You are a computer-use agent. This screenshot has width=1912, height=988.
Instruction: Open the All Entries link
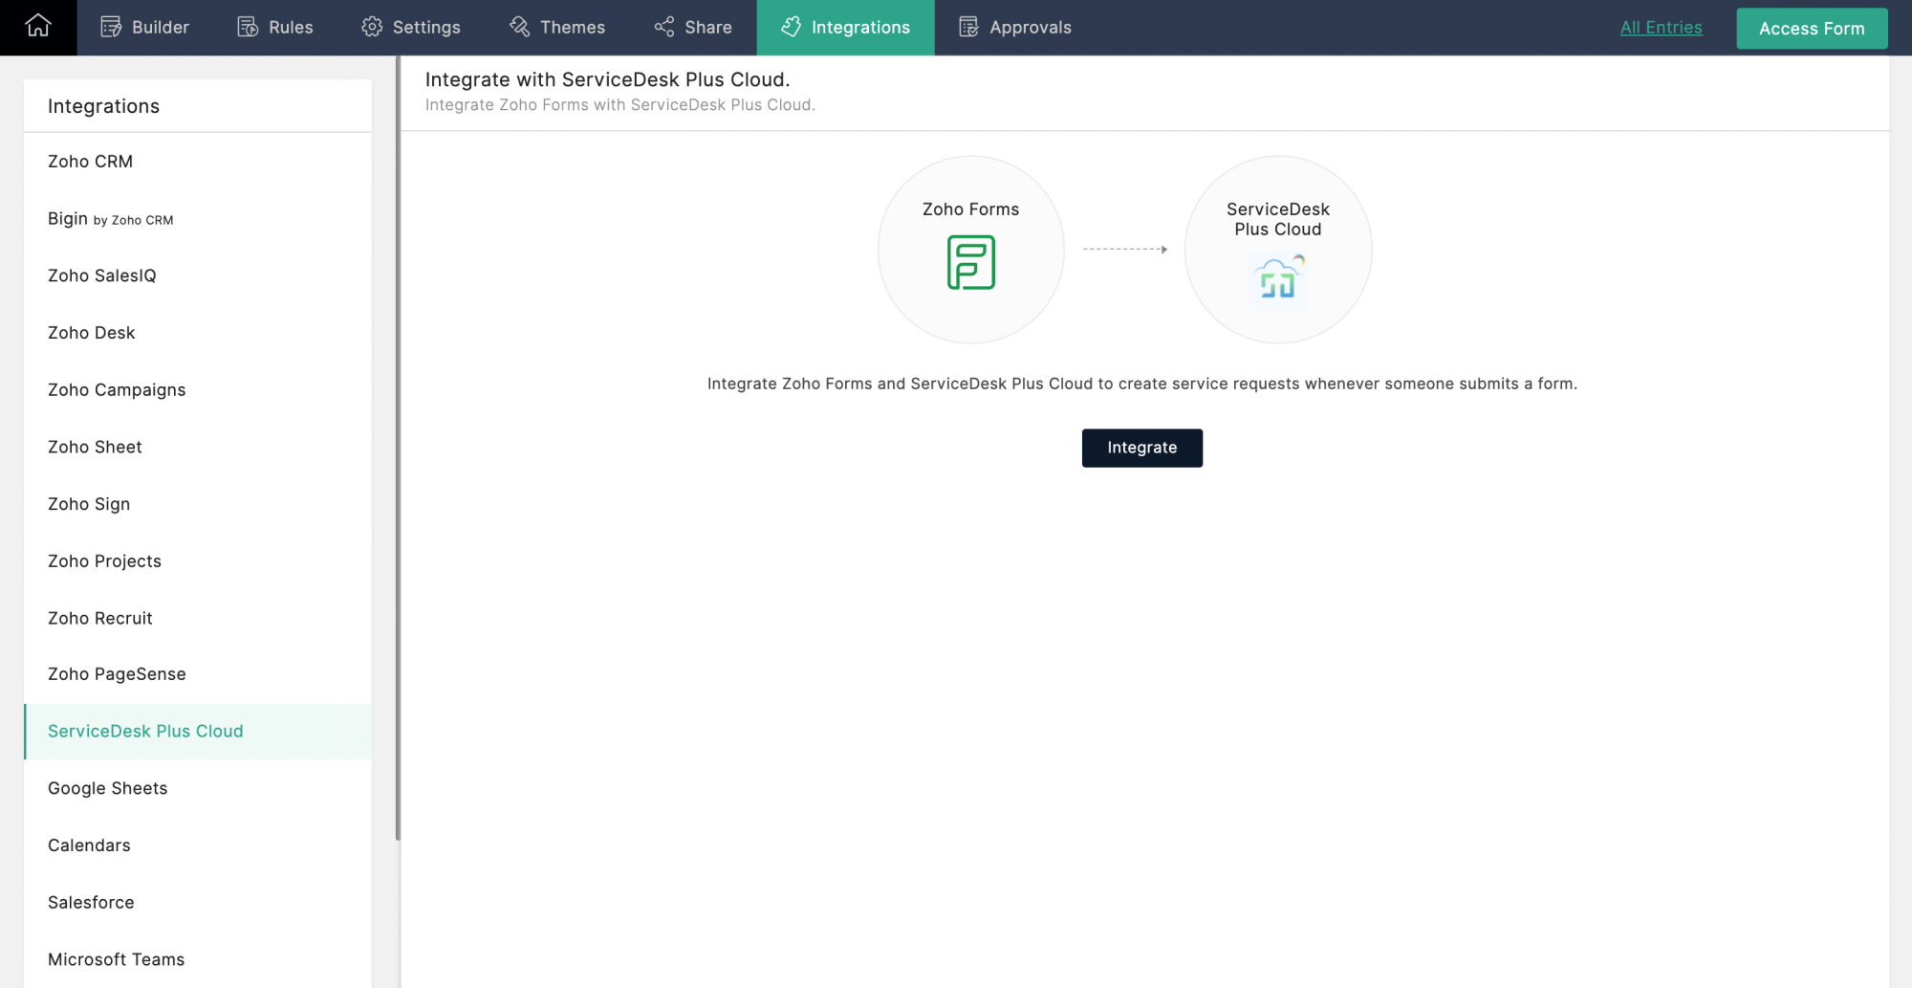pyautogui.click(x=1661, y=28)
